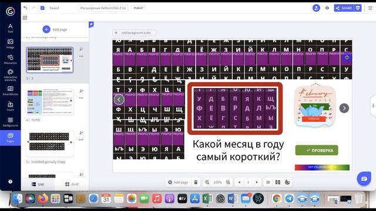Click the INIT-FELBONCHOI rainbow bar
This screenshot has height=211, width=376.
pos(322,167)
